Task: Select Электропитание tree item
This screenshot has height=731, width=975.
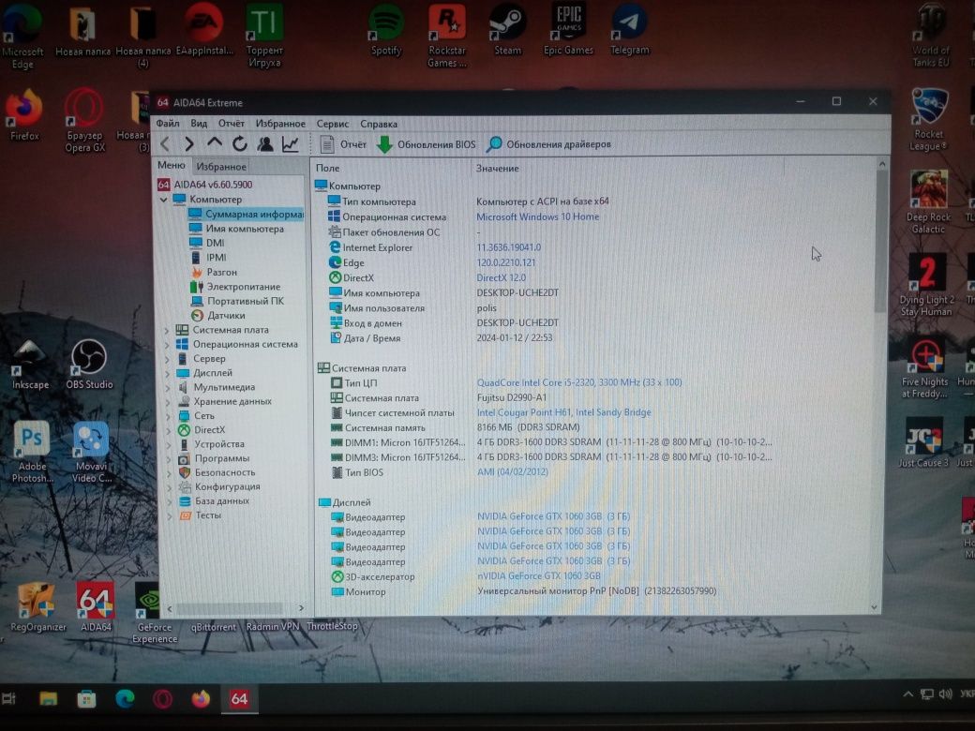Action: coord(235,287)
